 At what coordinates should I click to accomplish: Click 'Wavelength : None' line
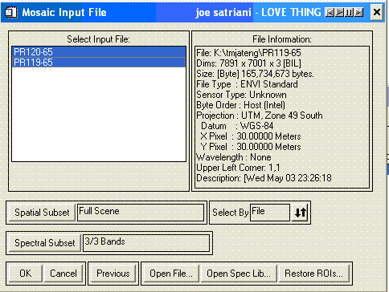pos(234,157)
